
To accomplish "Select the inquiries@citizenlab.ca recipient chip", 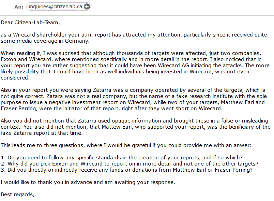I will [x=55, y=6].
